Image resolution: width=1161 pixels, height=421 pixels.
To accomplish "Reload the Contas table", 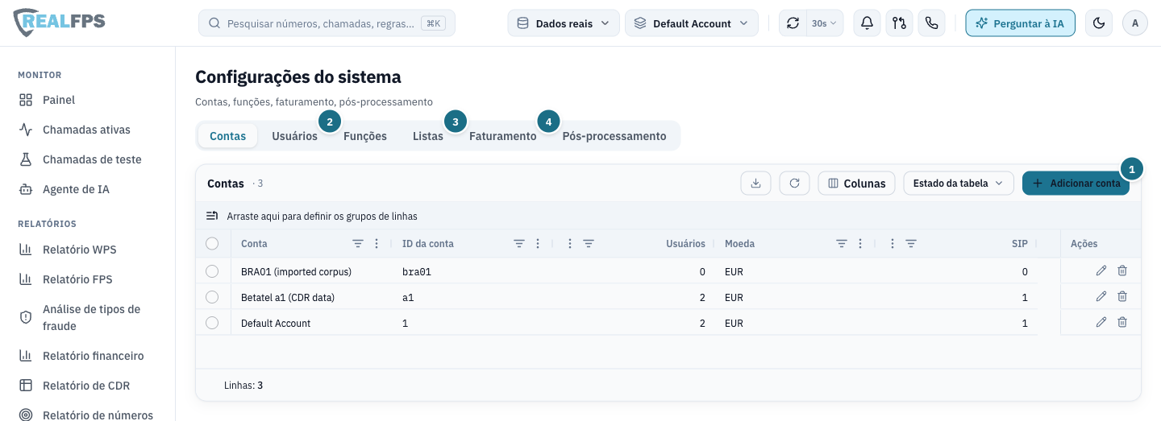I will [x=794, y=183].
